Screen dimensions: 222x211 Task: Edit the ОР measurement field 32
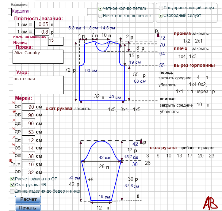pos(29,172)
